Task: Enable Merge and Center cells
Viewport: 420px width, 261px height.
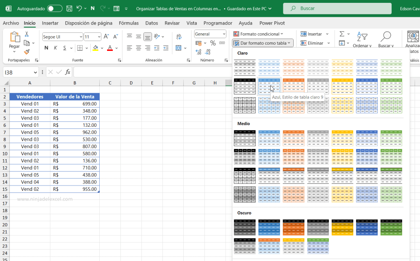Action: click(178, 48)
